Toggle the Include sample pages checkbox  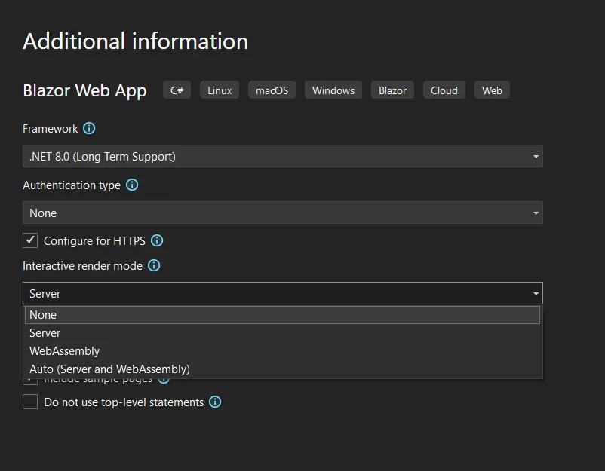(x=30, y=380)
